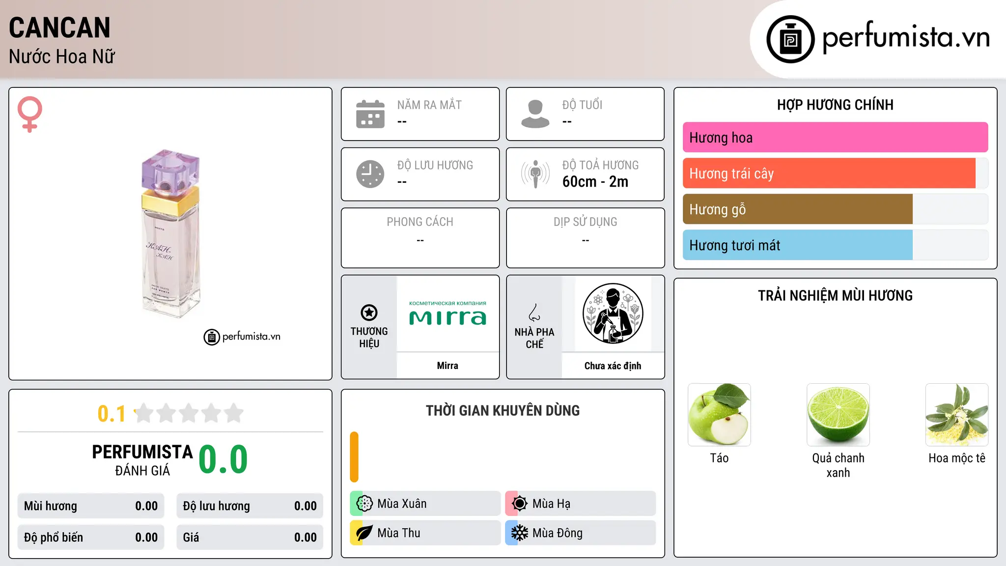
Task: Select the Táo apple note image
Action: click(719, 415)
